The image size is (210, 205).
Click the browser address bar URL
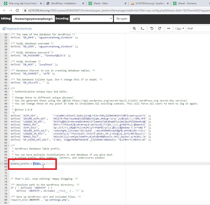[119, 11]
